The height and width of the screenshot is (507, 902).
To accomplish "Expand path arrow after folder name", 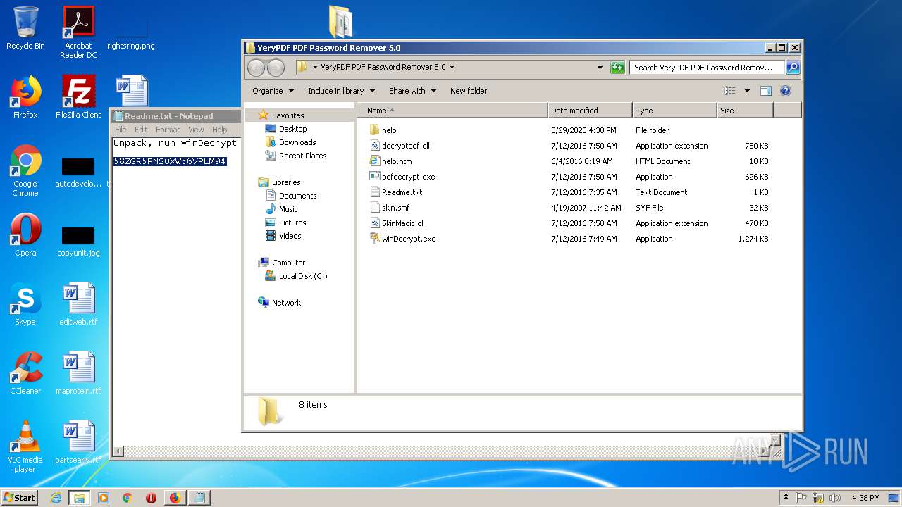I will 452,68.
